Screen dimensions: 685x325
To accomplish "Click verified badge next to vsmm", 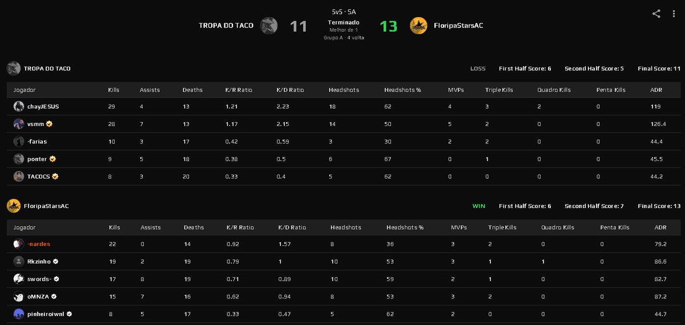I will point(50,124).
